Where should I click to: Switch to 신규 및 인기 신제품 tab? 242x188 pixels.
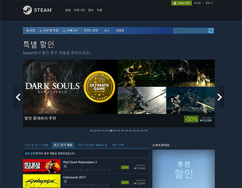(x=37, y=145)
